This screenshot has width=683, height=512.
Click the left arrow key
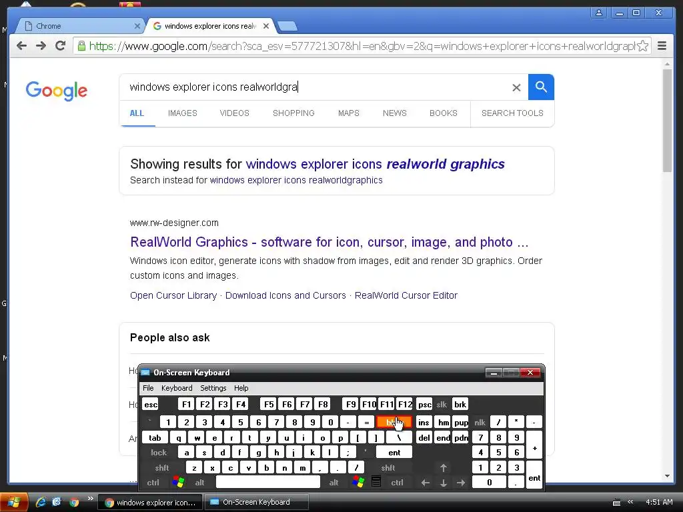[x=425, y=483]
